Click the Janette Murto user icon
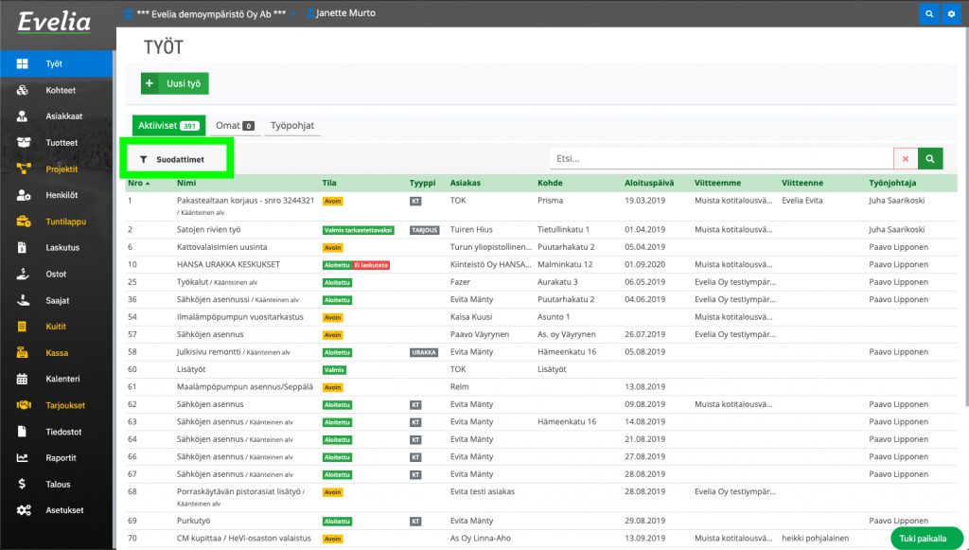969x550 pixels. (x=310, y=13)
